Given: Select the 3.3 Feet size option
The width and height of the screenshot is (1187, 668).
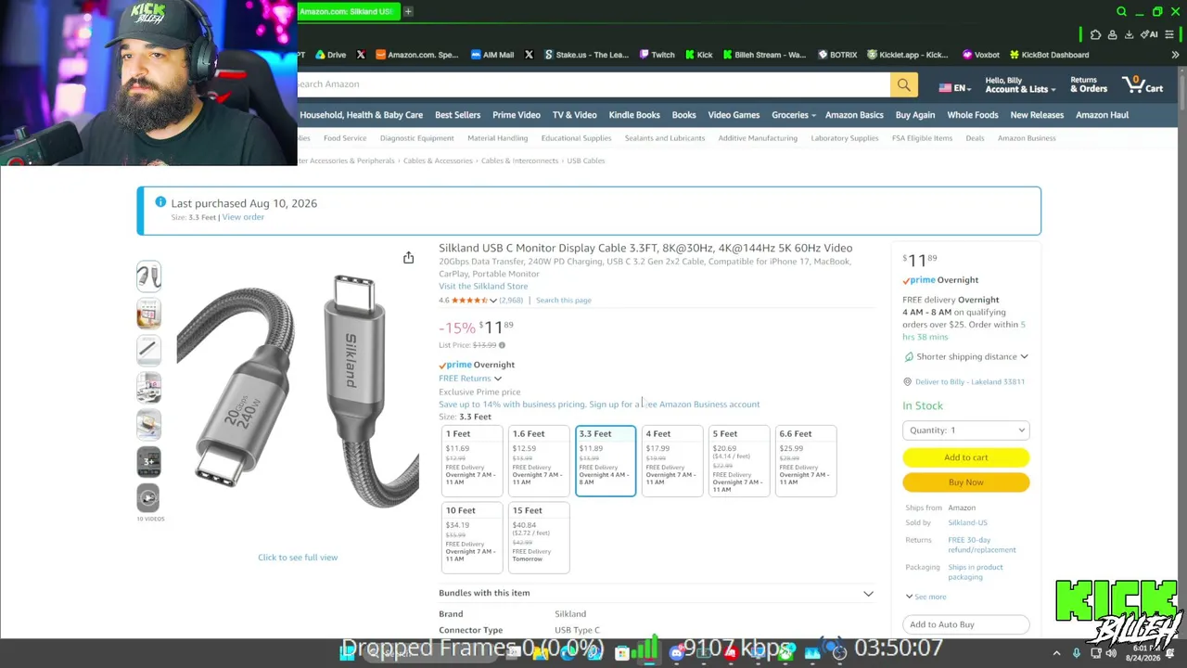Looking at the screenshot, I should click(606, 460).
